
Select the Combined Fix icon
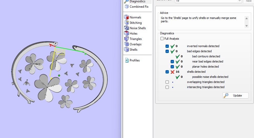pyautogui.click(x=127, y=7)
